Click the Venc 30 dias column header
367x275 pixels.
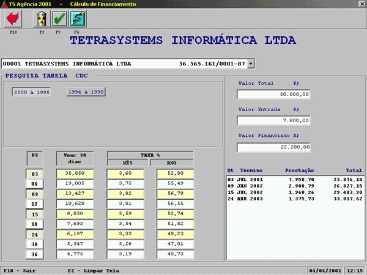point(75,158)
